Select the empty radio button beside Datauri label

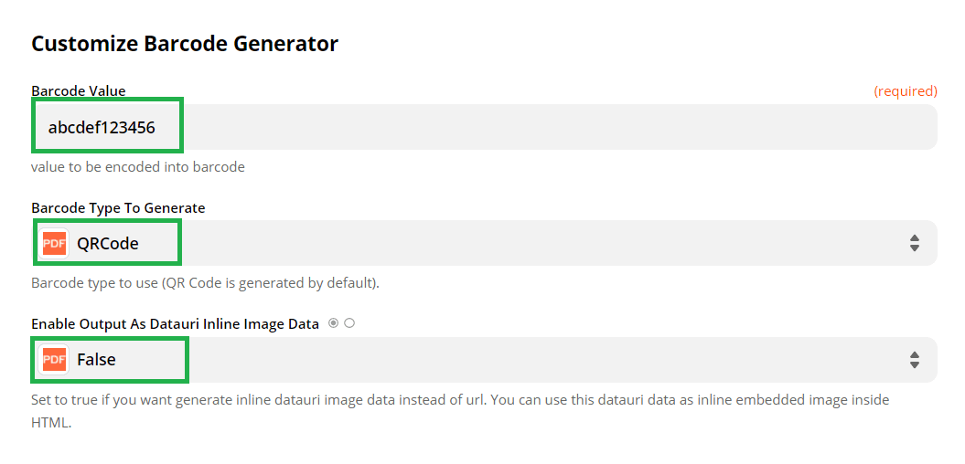point(349,323)
